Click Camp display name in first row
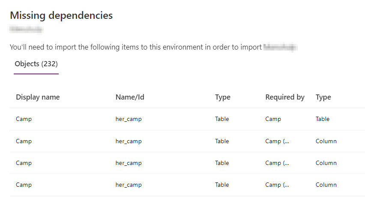The image size is (365, 197). point(24,119)
